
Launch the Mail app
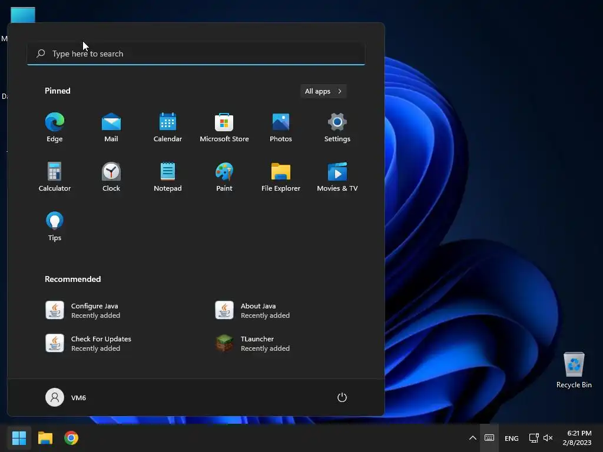pyautogui.click(x=111, y=128)
